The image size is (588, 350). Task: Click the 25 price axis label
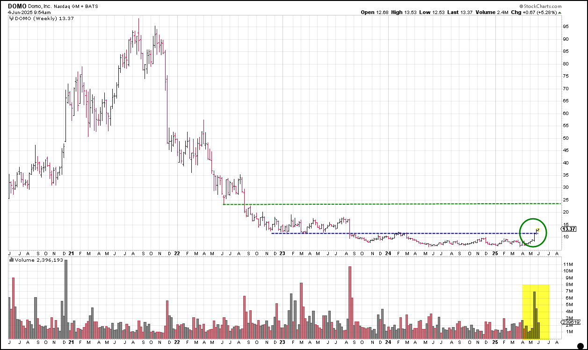(566, 200)
